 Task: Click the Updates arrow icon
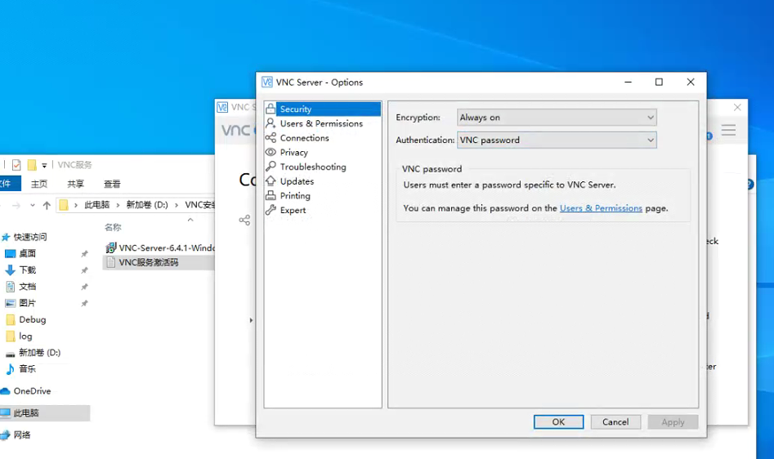click(x=271, y=181)
